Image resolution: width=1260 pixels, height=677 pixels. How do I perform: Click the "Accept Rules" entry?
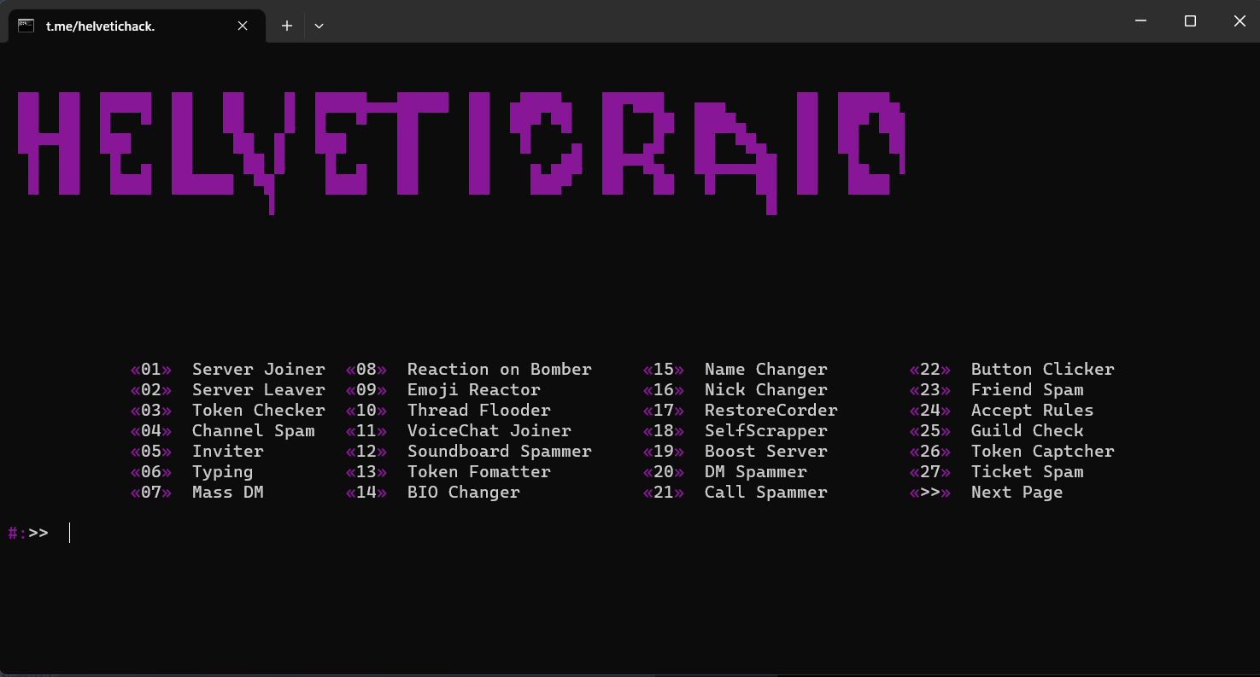click(1033, 411)
